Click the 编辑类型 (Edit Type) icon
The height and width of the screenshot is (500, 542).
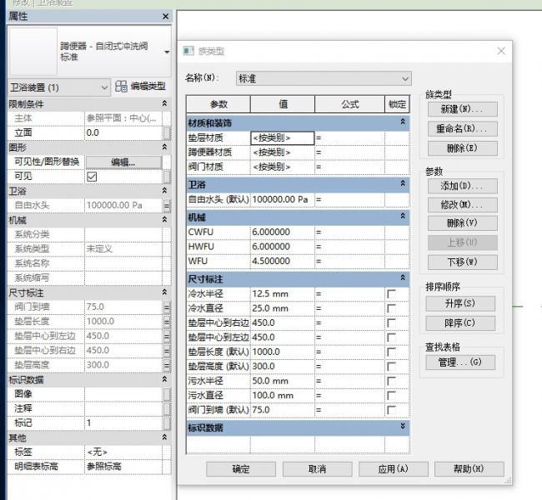coord(122,87)
